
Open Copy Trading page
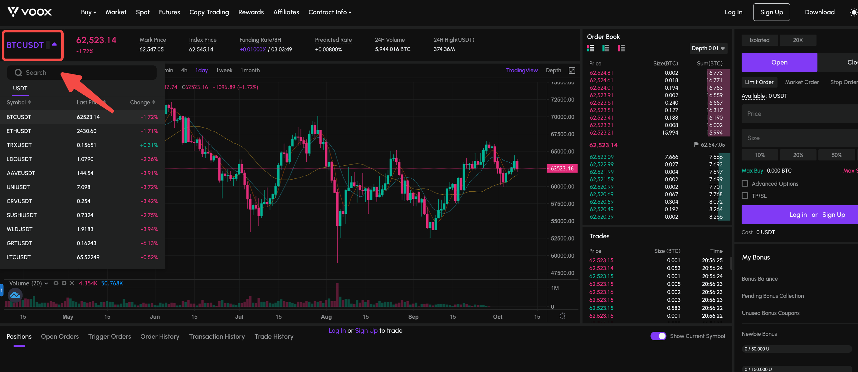(209, 12)
